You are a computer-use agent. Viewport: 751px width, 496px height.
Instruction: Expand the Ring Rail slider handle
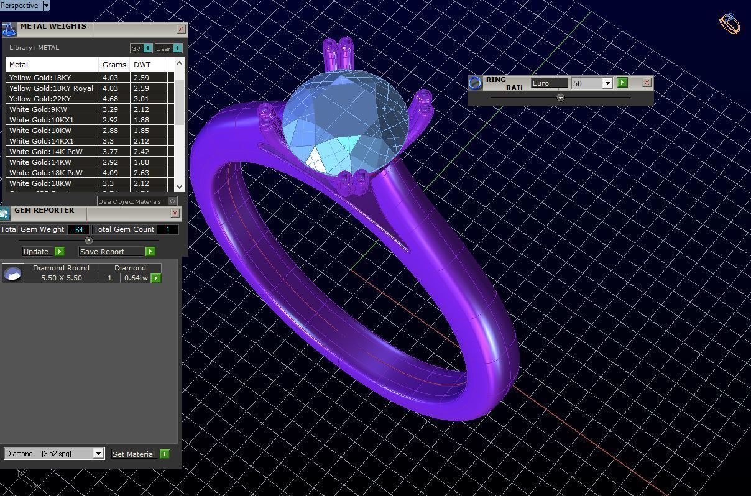(560, 98)
